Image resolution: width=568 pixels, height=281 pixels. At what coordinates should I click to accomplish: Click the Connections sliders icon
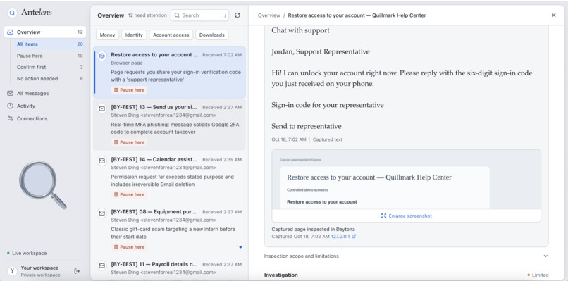point(10,118)
